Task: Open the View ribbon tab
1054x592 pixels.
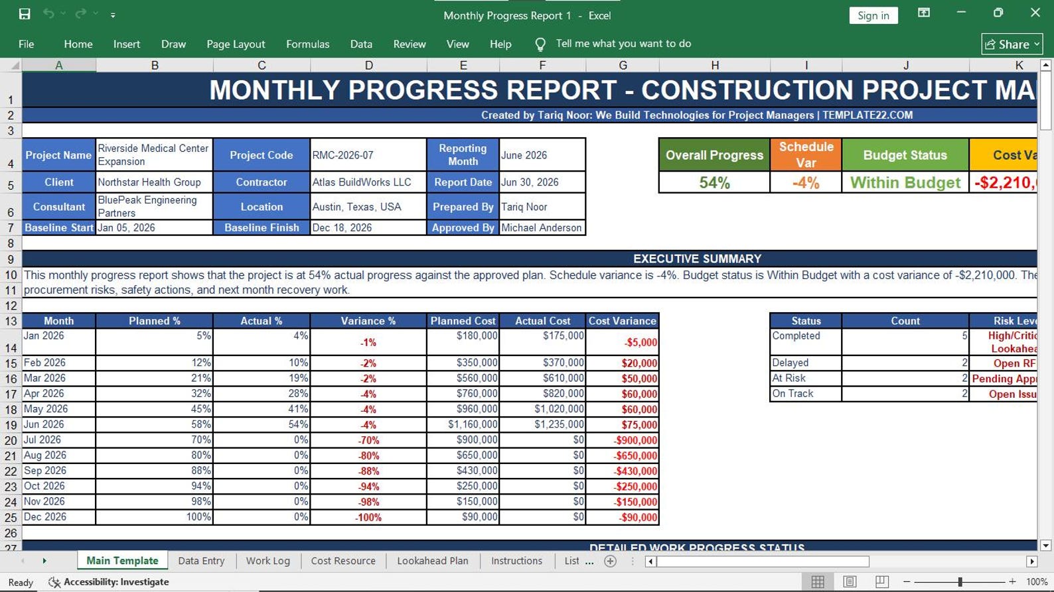Action: click(457, 44)
